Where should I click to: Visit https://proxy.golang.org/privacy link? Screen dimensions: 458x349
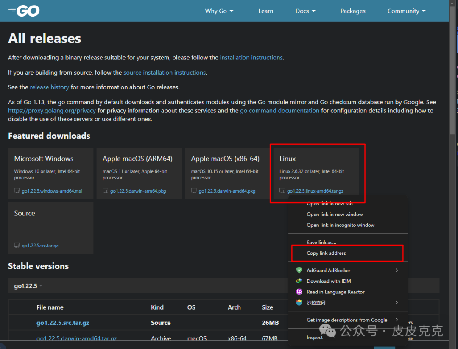tap(52, 111)
